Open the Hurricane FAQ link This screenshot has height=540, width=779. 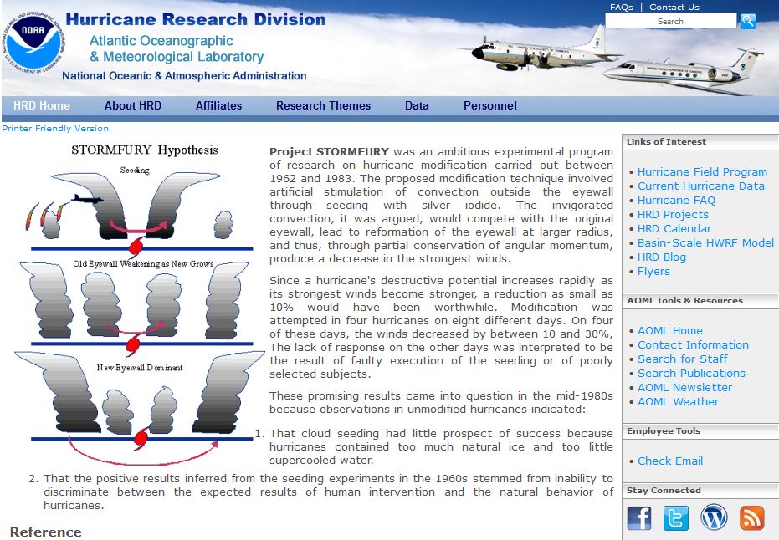[676, 201]
